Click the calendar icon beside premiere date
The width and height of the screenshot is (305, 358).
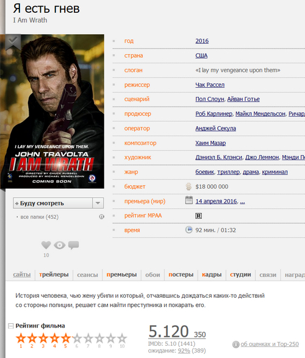[188, 200]
